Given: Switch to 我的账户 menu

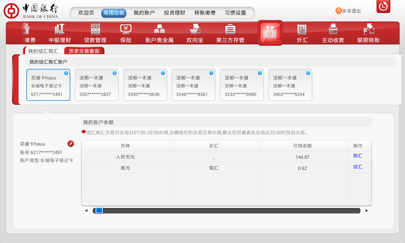Looking at the screenshot, I should pyautogui.click(x=144, y=13).
